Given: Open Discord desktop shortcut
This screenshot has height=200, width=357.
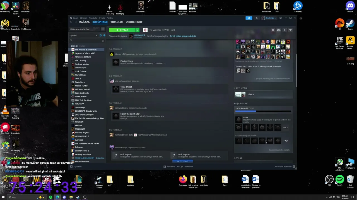Looking at the screenshot, I should [350, 7].
